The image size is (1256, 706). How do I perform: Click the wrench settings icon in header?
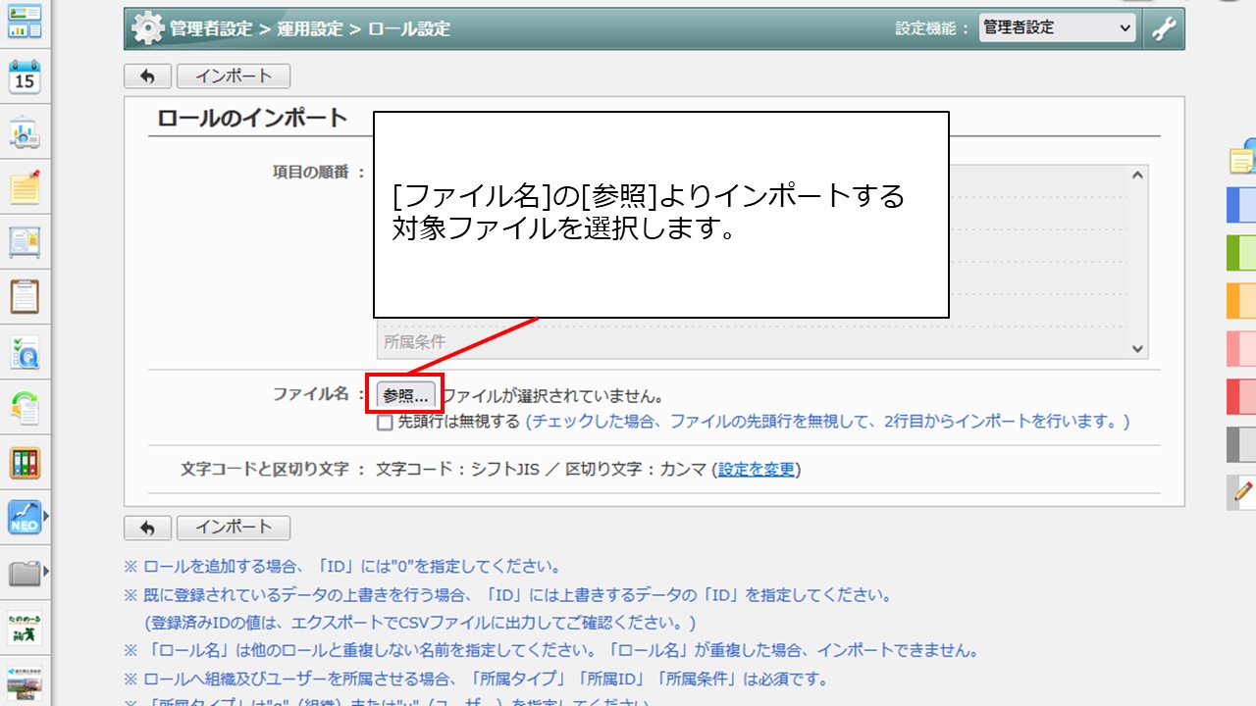[x=1164, y=28]
